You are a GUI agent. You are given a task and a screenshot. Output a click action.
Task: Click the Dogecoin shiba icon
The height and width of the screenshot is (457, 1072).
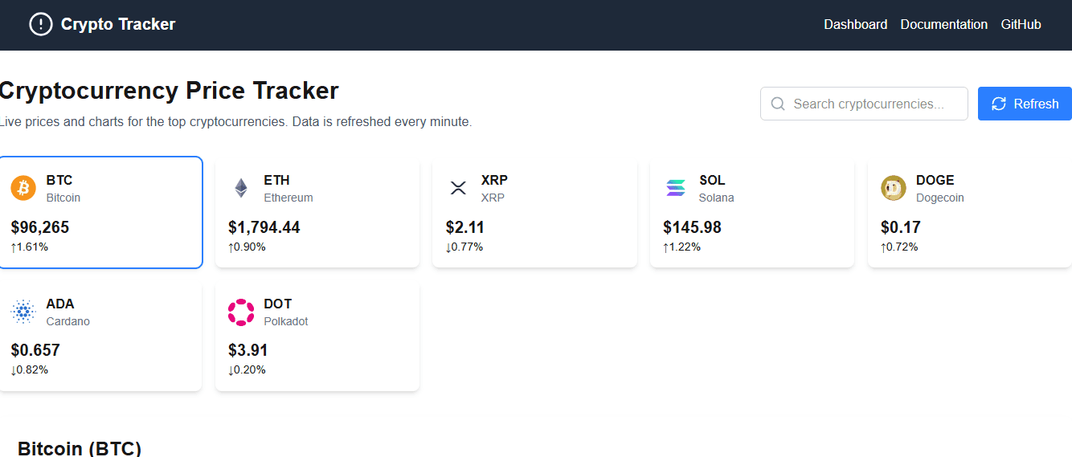894,188
